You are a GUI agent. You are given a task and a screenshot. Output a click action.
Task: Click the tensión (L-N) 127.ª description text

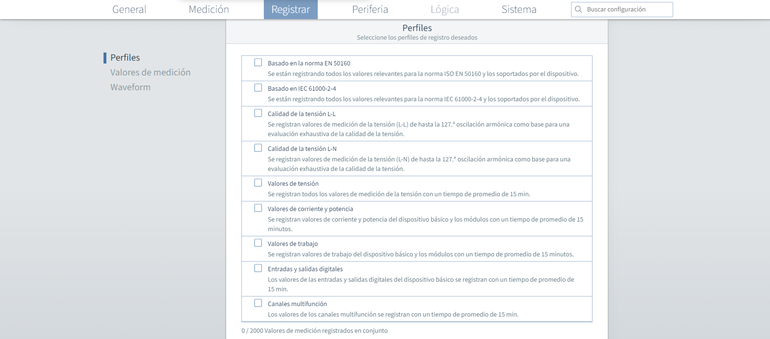(x=419, y=164)
